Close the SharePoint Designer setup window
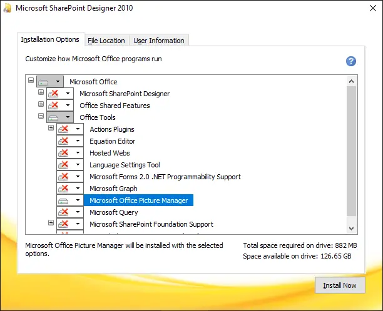 tap(373, 8)
